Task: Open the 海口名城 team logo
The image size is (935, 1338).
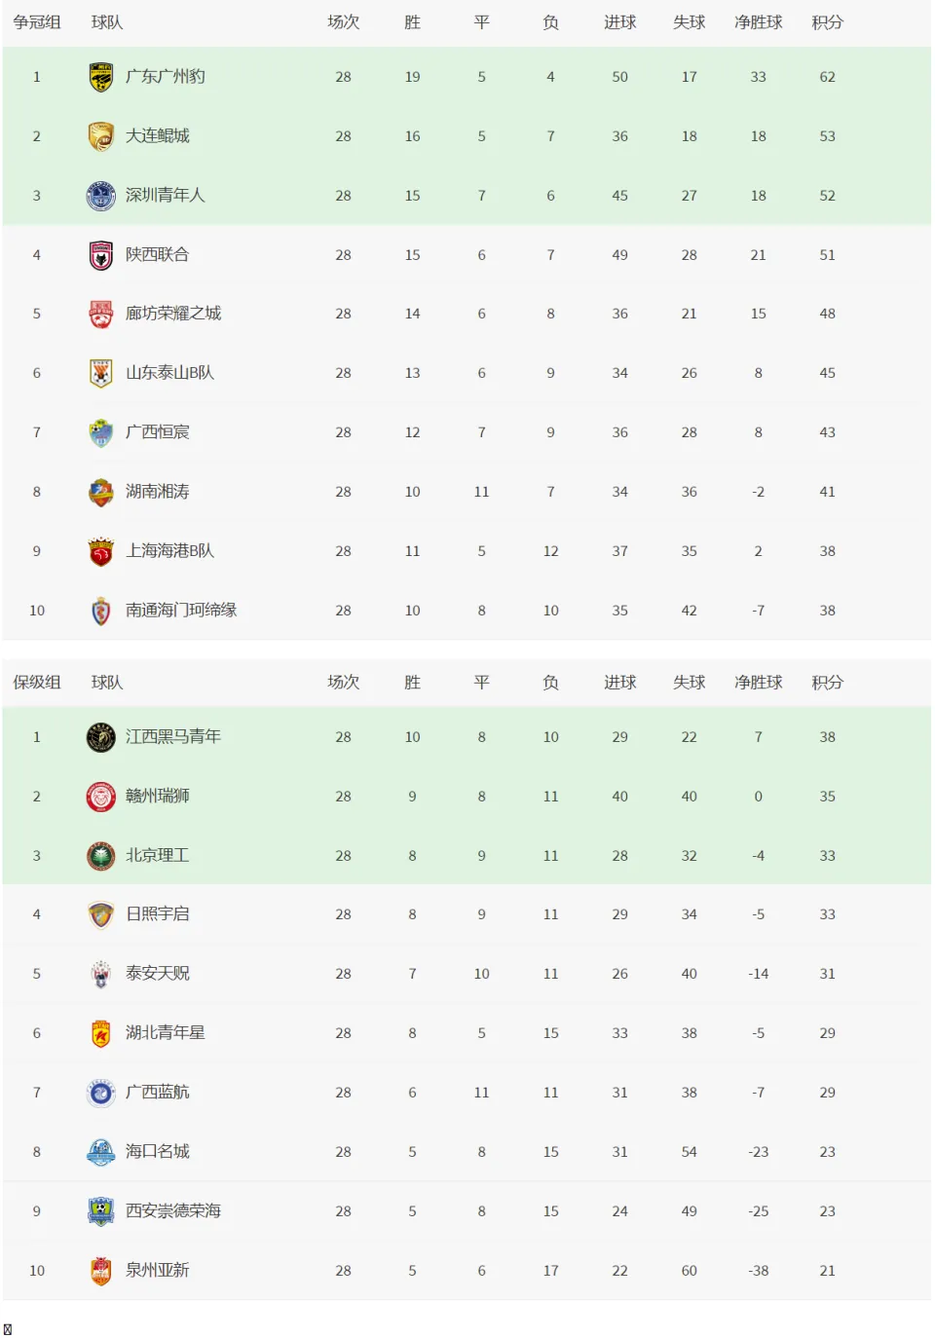Action: 100,1152
